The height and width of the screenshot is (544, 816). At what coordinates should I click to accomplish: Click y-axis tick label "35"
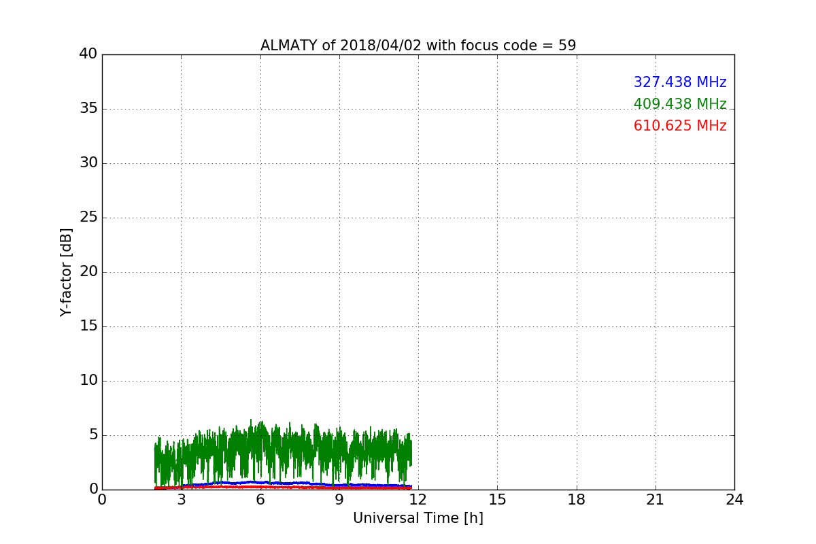88,109
